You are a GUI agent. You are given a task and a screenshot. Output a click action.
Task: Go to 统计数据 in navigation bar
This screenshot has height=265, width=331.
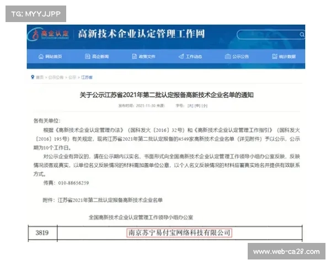click(x=287, y=57)
